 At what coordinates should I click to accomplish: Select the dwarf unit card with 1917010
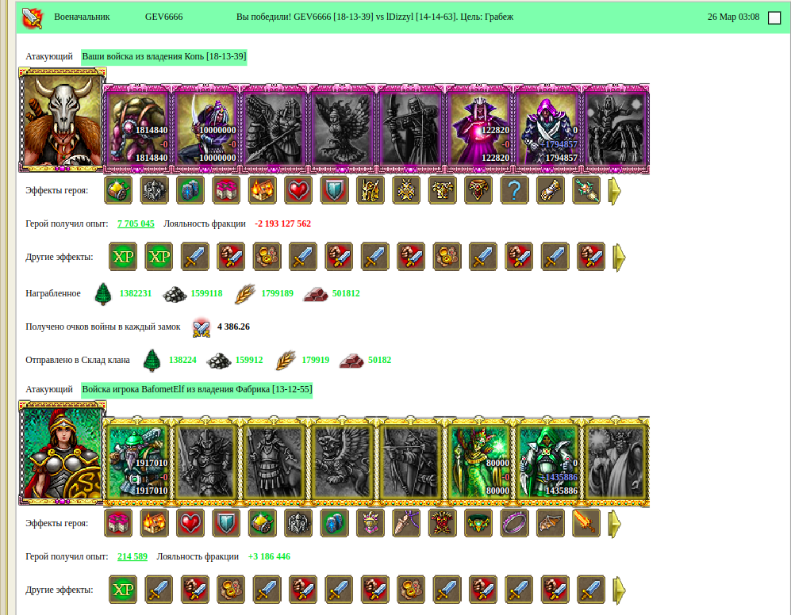point(138,460)
